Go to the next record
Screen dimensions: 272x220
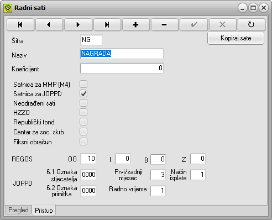(x=78, y=24)
